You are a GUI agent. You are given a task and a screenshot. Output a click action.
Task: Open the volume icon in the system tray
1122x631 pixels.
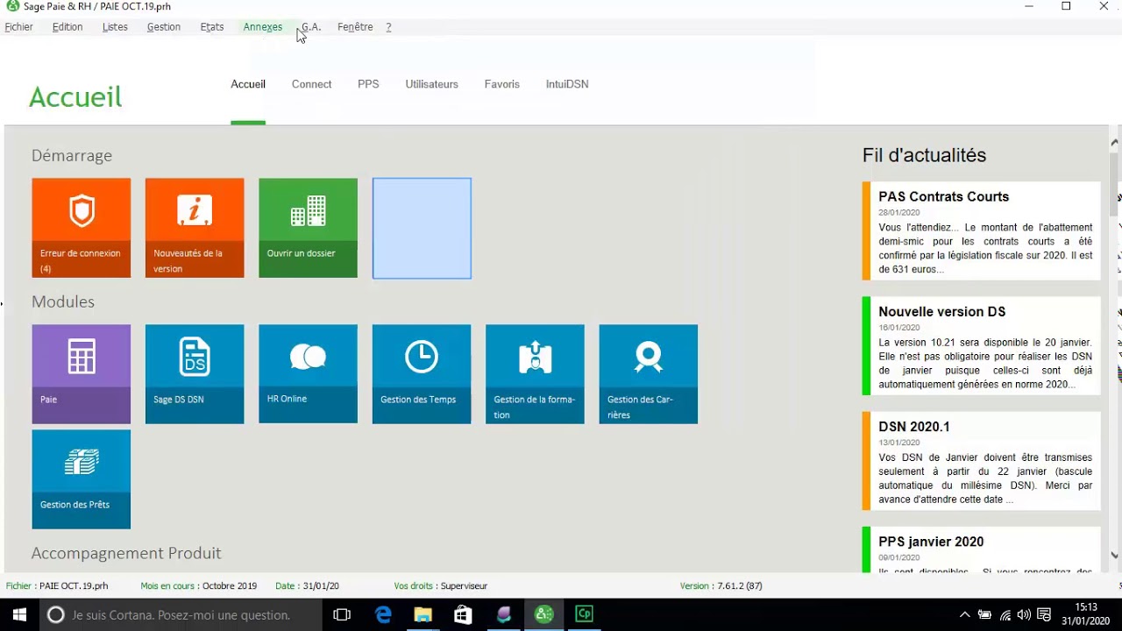click(1024, 615)
